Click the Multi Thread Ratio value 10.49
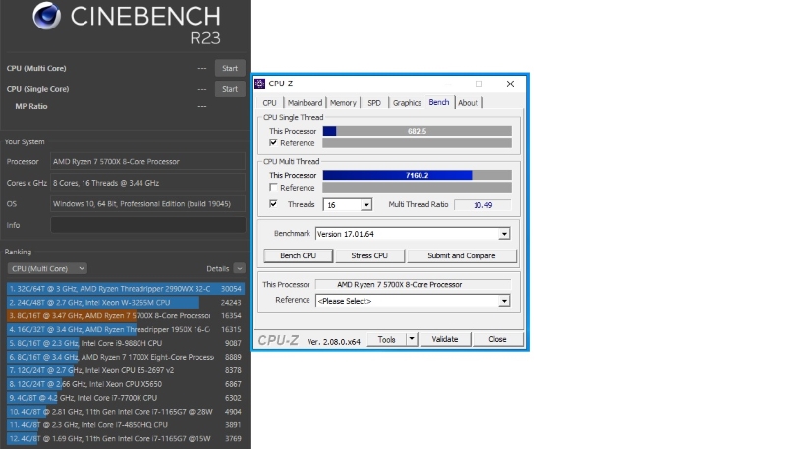Viewport: 786px width, 449px height. coord(482,205)
